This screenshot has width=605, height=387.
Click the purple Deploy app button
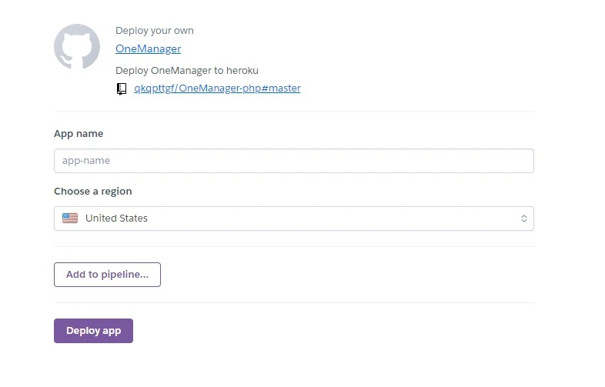[x=93, y=331]
